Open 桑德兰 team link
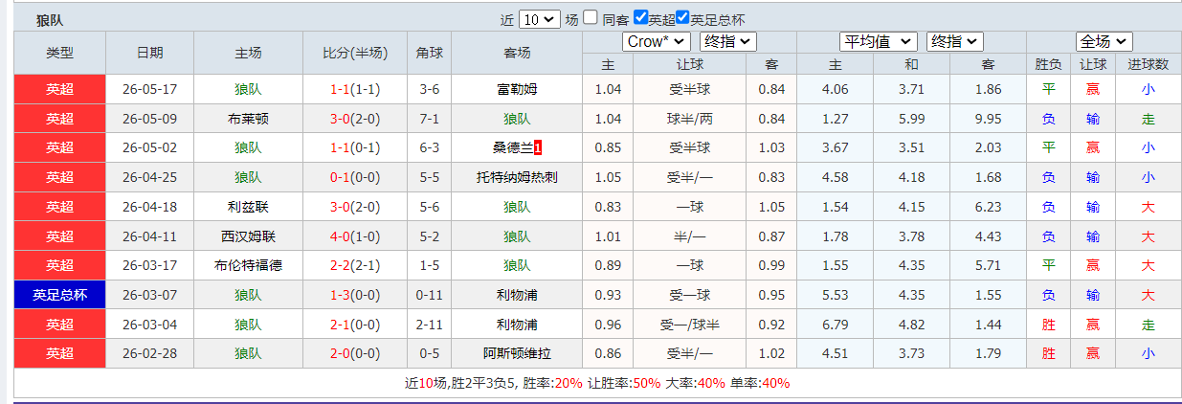Image resolution: width=1182 pixels, height=404 pixels. pos(512,148)
